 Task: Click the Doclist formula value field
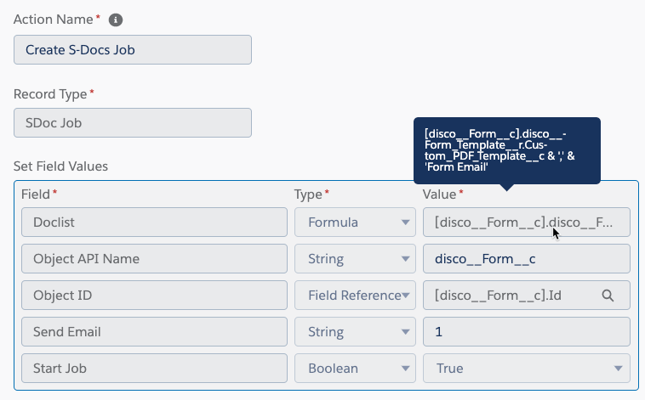click(x=527, y=223)
